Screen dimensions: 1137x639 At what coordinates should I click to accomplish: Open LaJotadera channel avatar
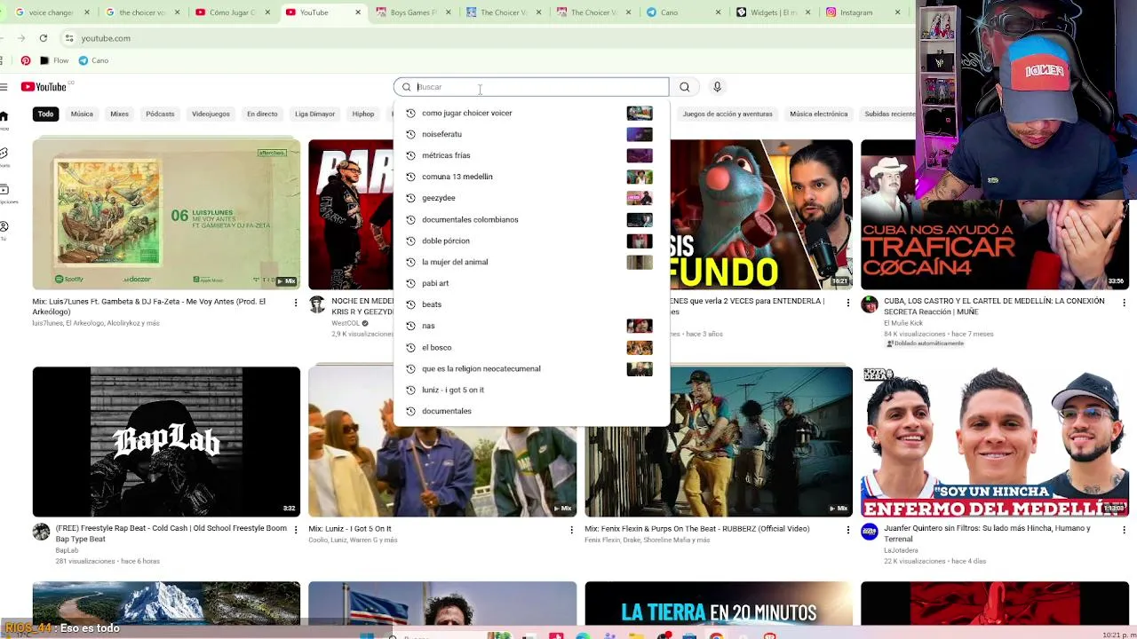tap(870, 532)
